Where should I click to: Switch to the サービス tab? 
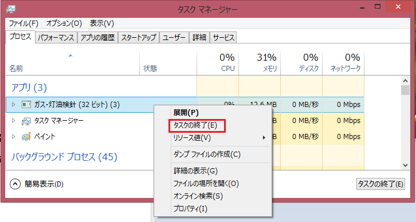223,38
